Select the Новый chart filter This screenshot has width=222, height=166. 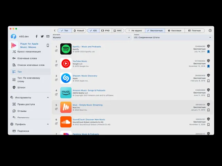pos(79,30)
